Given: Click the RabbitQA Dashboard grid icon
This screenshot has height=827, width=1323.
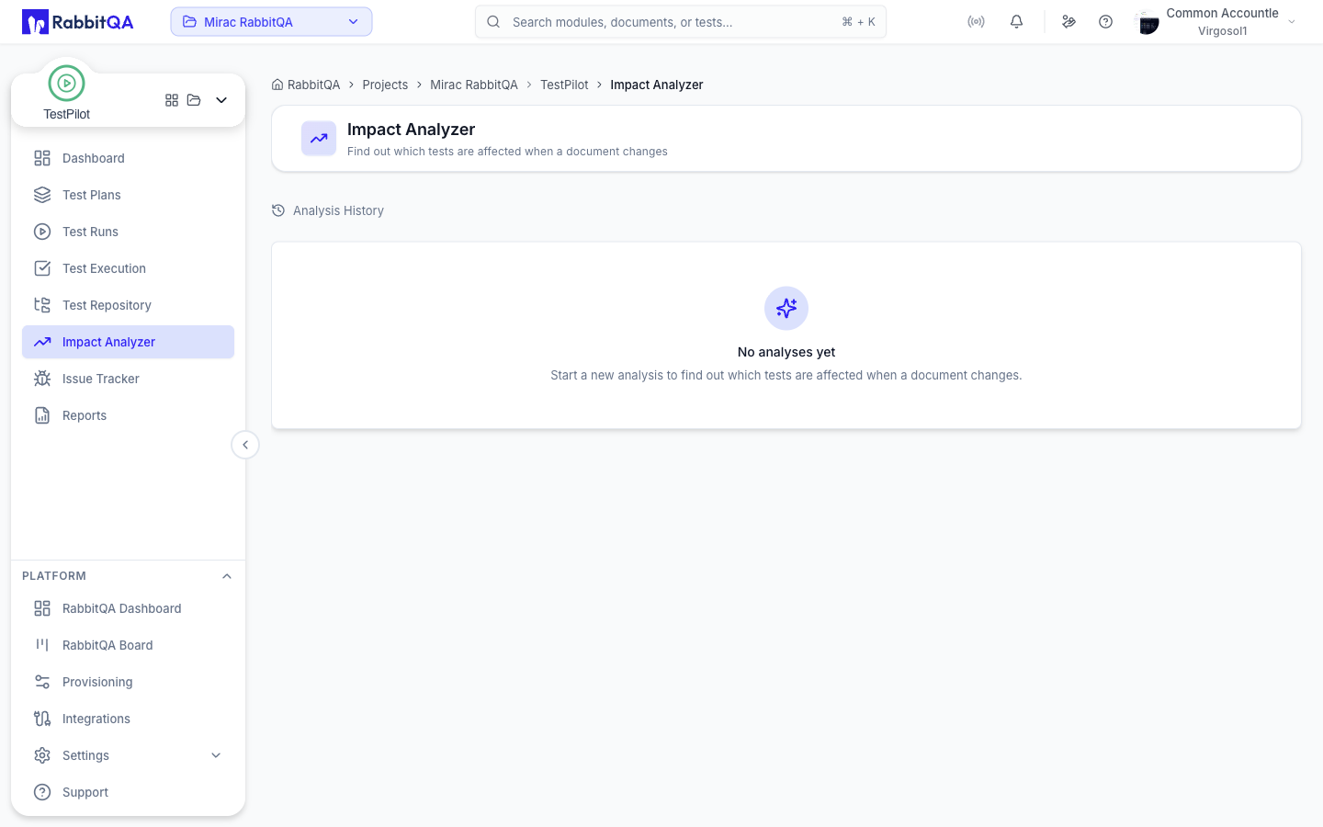Looking at the screenshot, I should 42,608.
